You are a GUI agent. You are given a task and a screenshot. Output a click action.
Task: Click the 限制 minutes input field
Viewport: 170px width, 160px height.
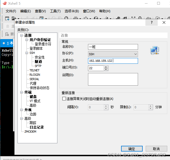[141, 107]
